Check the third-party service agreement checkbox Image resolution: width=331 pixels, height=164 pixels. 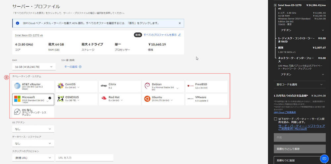[x=276, y=119]
